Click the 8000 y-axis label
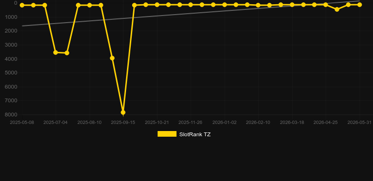 point(11,115)
